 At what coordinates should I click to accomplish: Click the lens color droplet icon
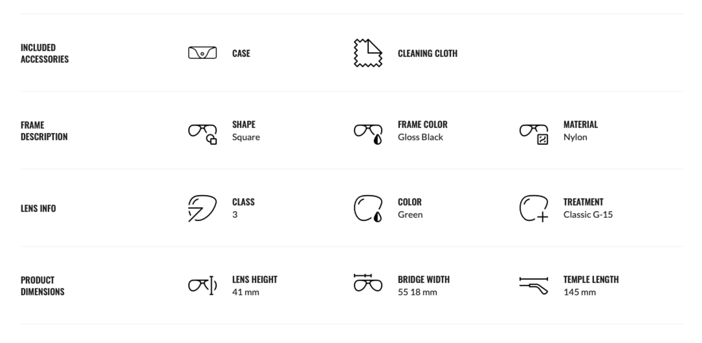[368, 208]
